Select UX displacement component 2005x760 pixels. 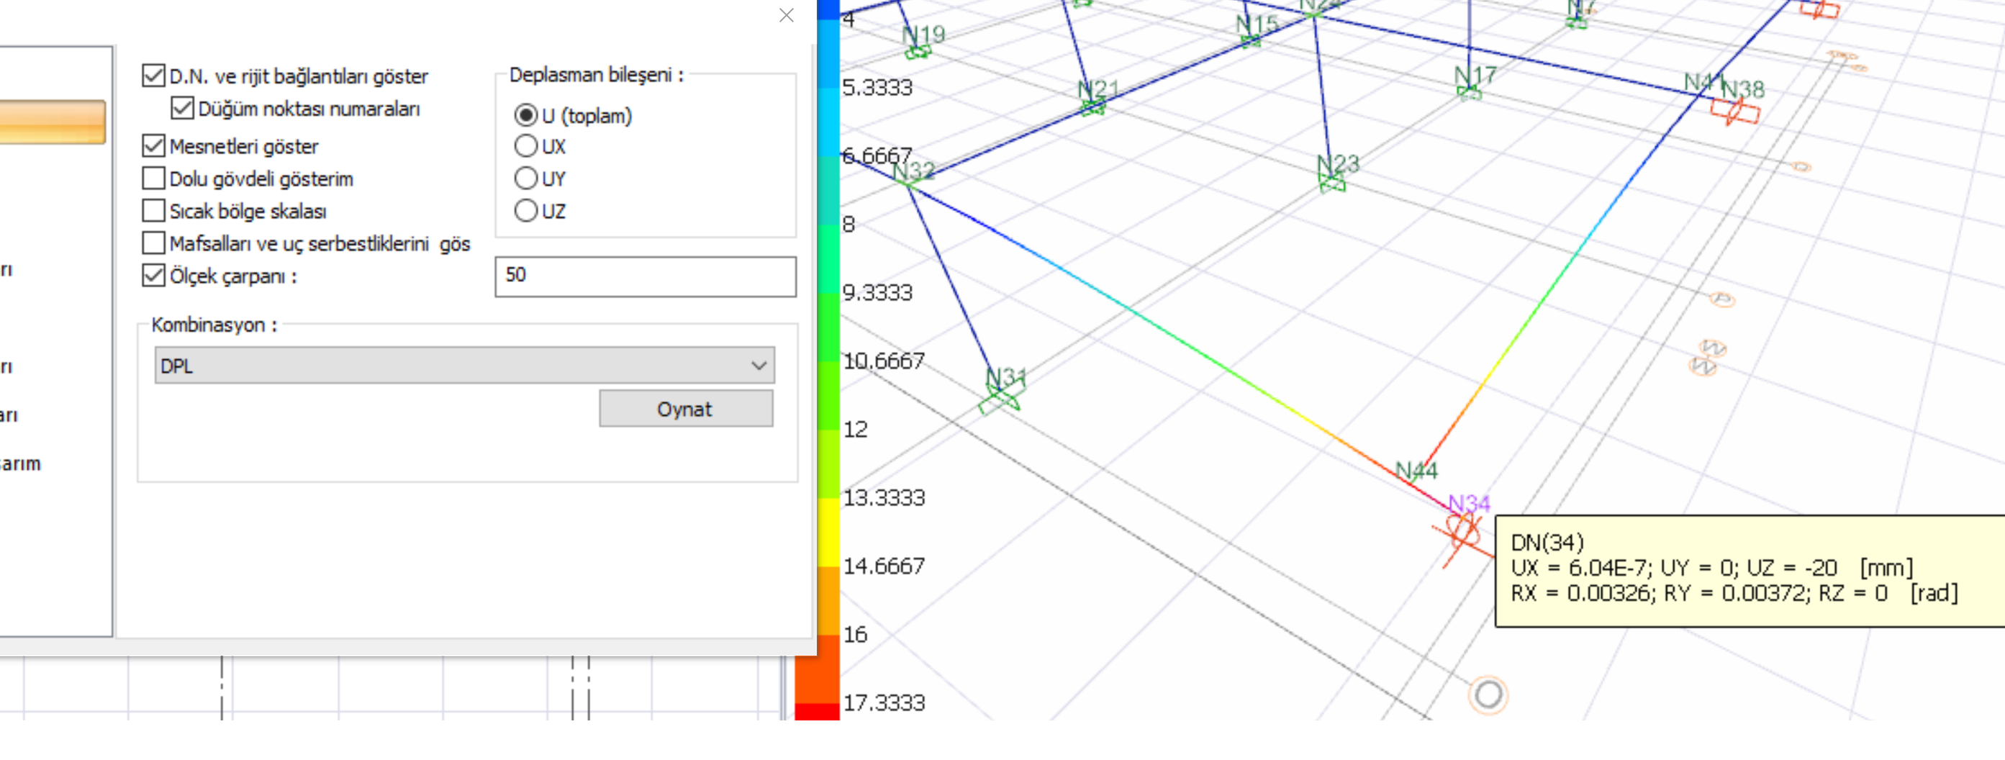[x=526, y=145]
